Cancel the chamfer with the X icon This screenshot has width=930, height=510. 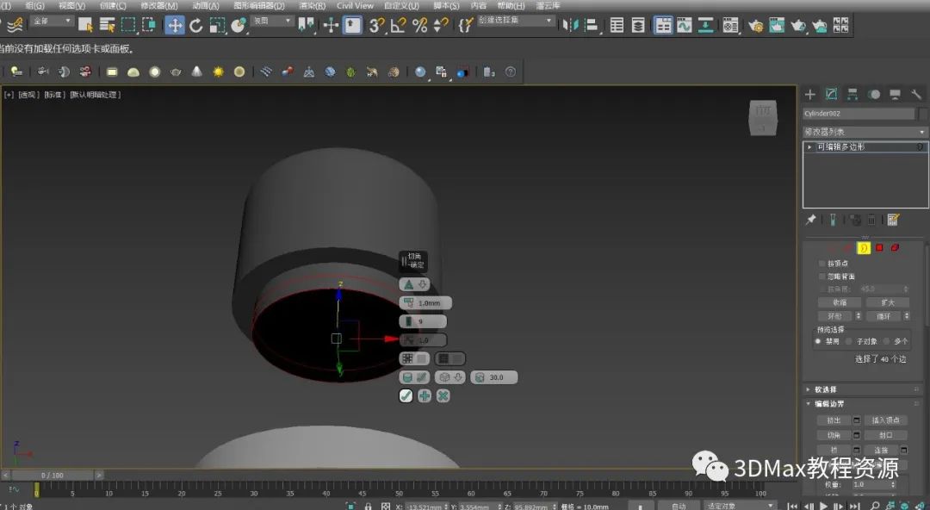(443, 395)
